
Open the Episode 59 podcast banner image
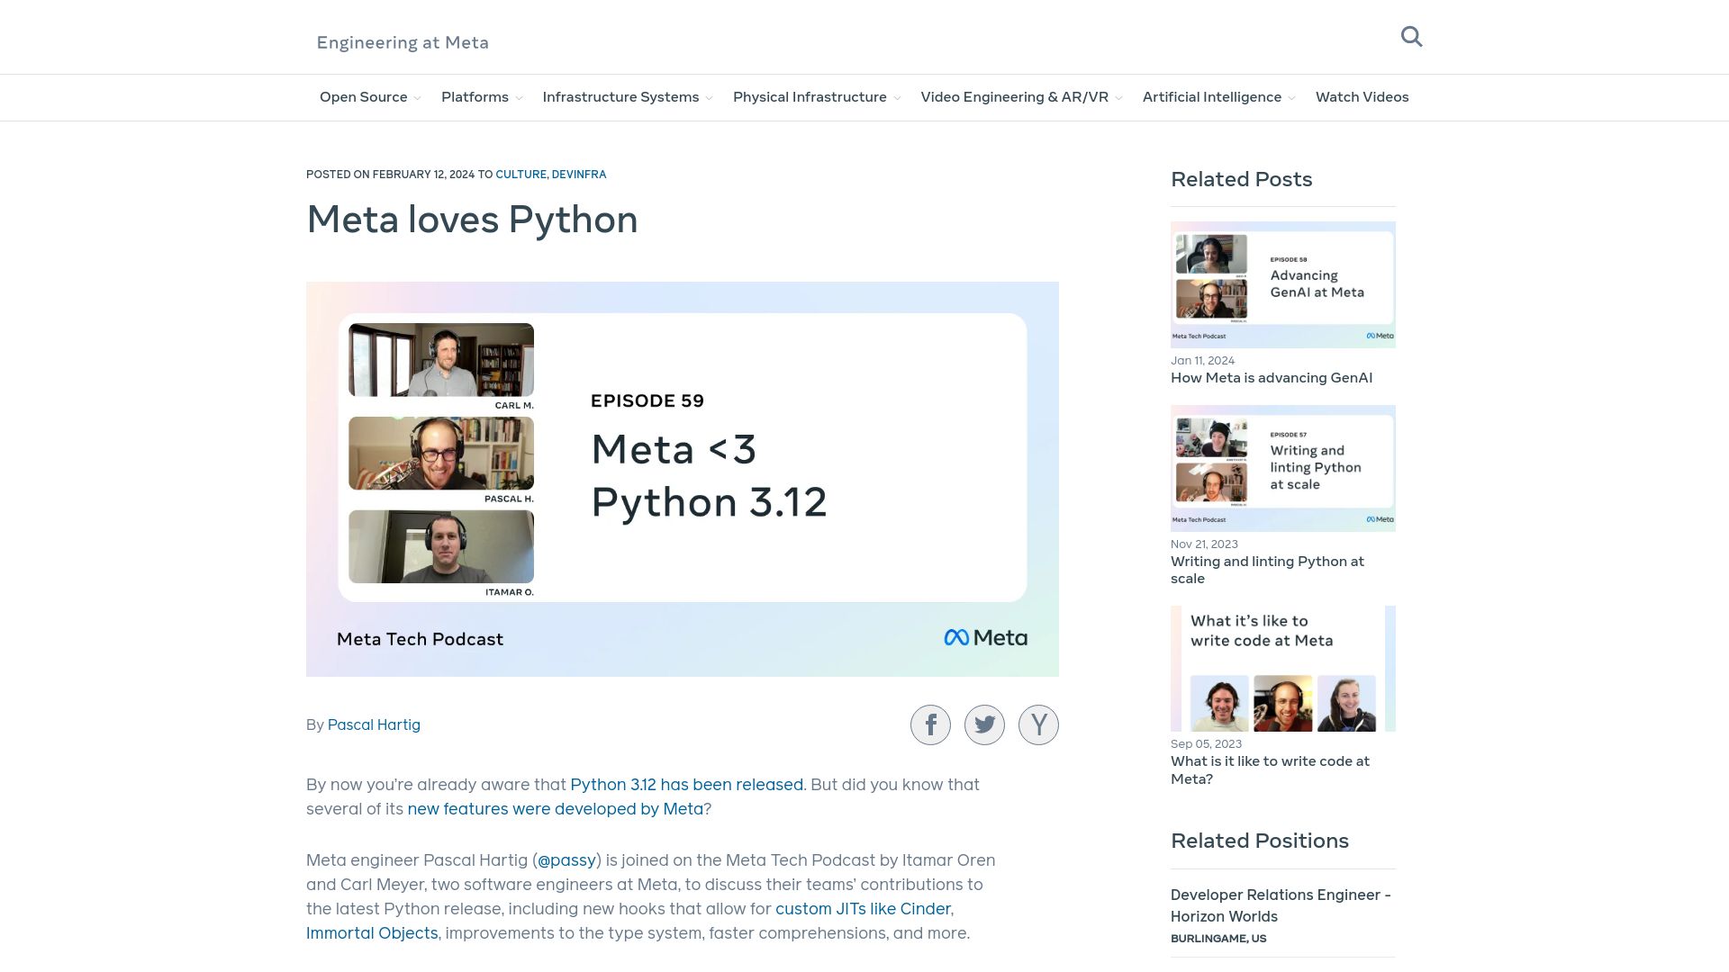[x=683, y=479]
